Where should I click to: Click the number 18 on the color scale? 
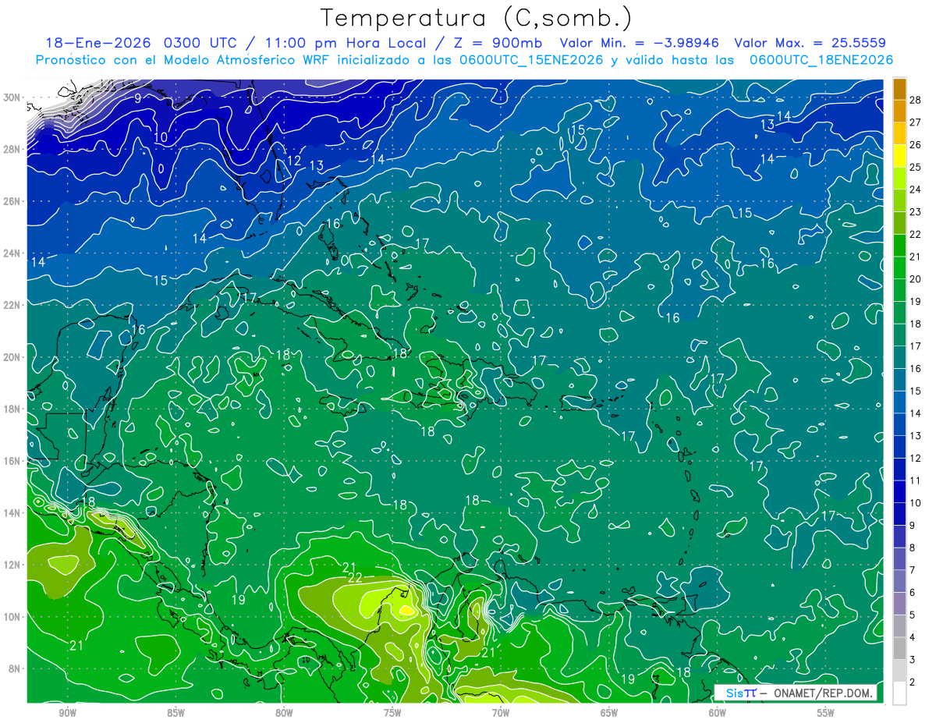916,324
